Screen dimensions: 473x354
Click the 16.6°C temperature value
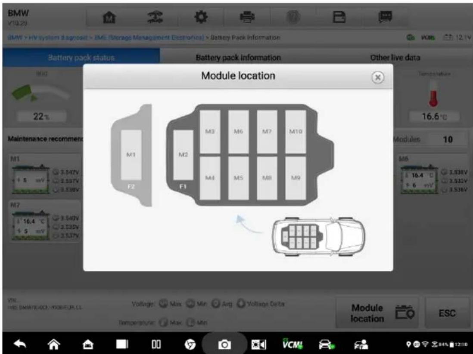tap(434, 116)
